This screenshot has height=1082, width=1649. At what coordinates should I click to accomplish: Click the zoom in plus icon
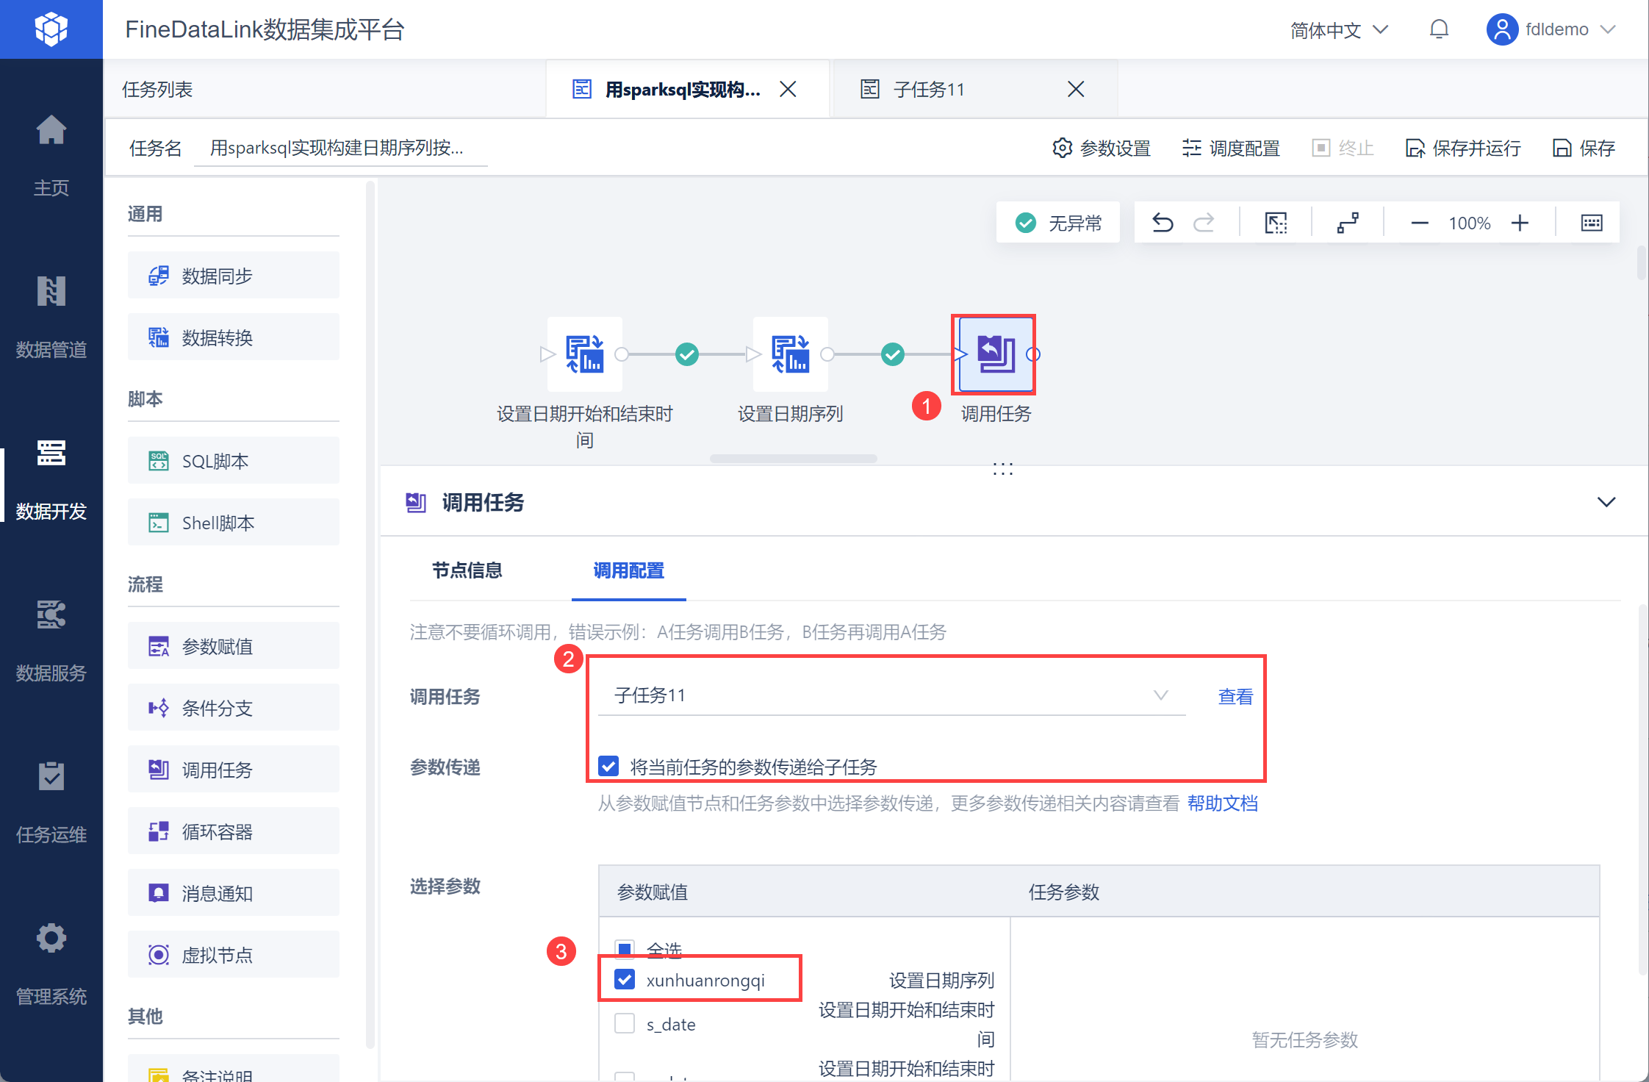[1520, 223]
